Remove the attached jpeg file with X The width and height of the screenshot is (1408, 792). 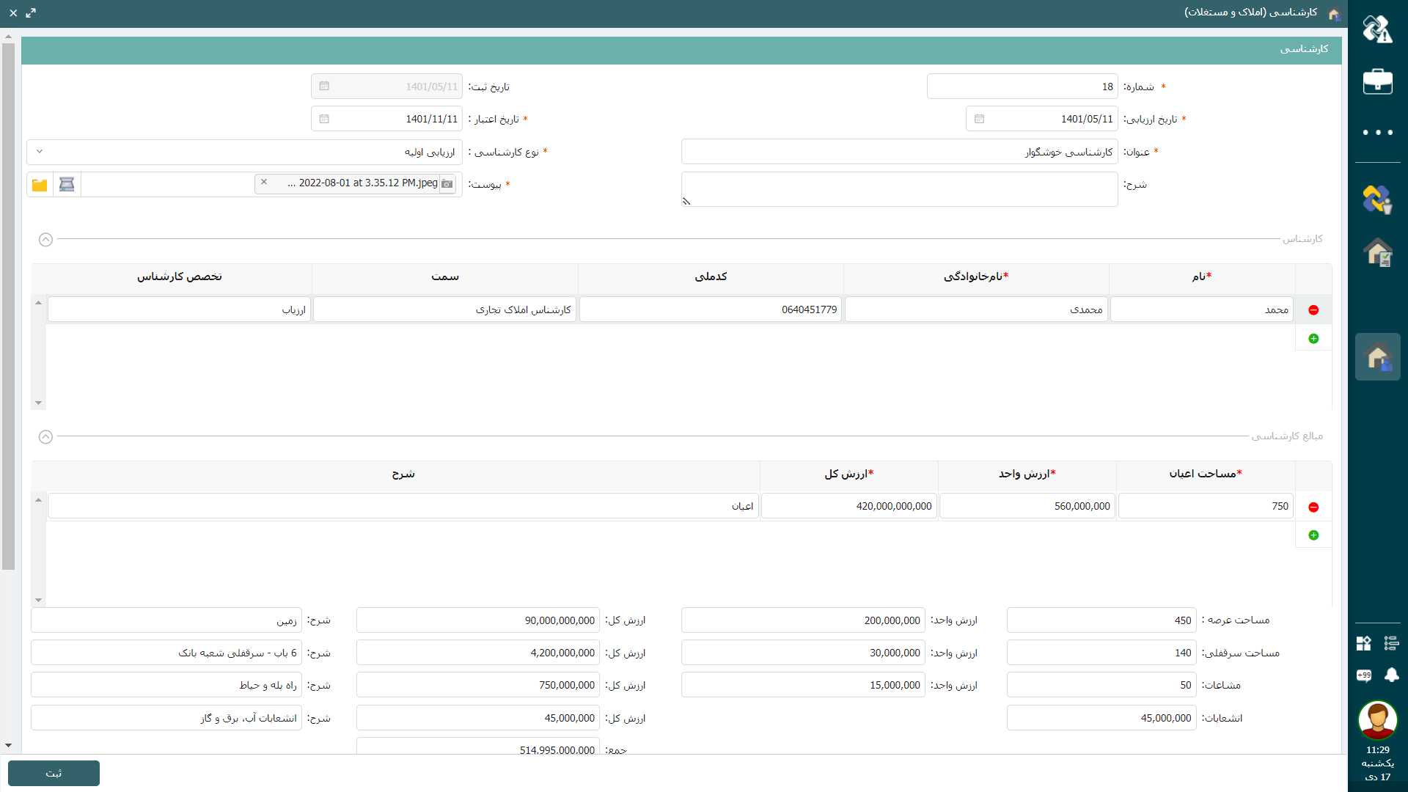point(264,183)
